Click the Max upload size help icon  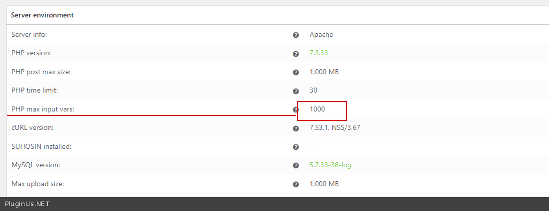[x=296, y=184]
